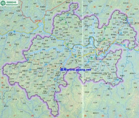
Task: Click the 宰便镇 label
Action: pos(39,68)
